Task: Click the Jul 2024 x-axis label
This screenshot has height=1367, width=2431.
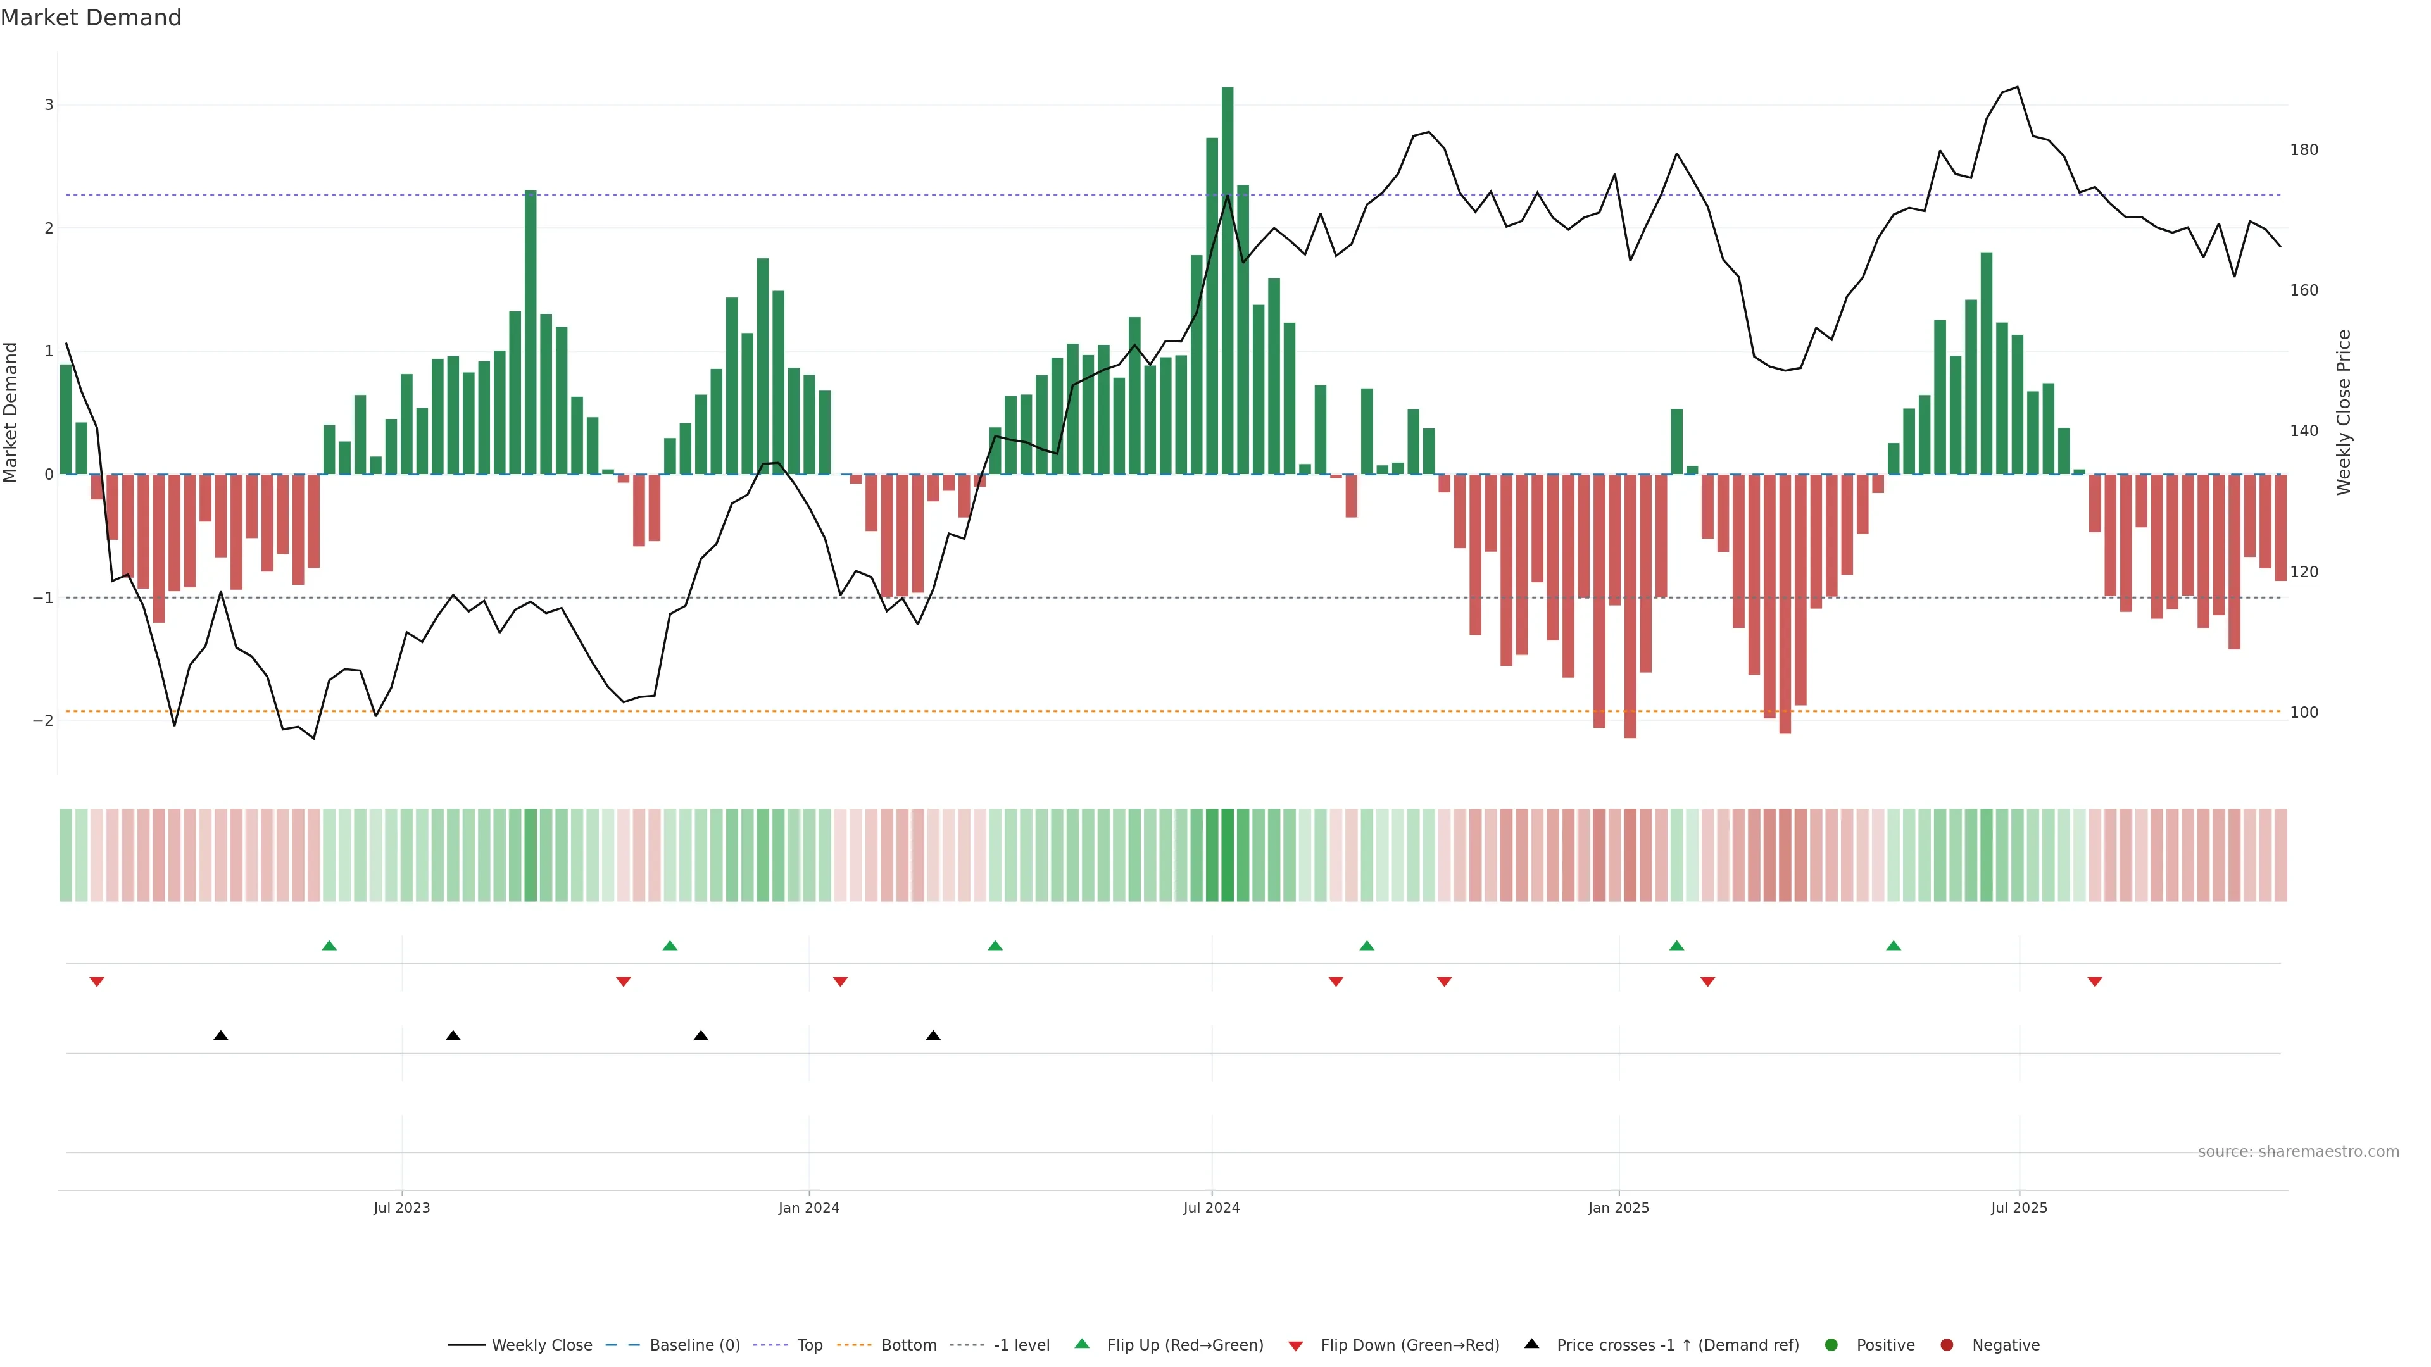Action: tap(1212, 1208)
